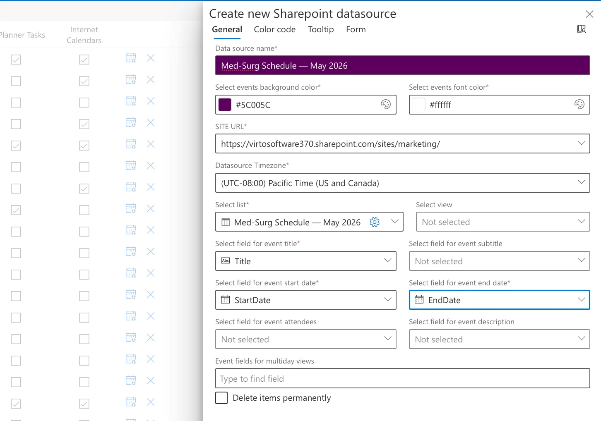
Task: Click the delete X in sixth background row
Action: (151, 165)
